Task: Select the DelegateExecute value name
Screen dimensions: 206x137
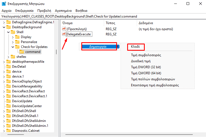Action: click(x=79, y=34)
